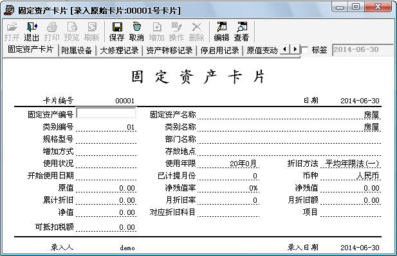The width and height of the screenshot is (397, 256).
Task: Click the 已计提月份 field
Action: click(x=228, y=175)
